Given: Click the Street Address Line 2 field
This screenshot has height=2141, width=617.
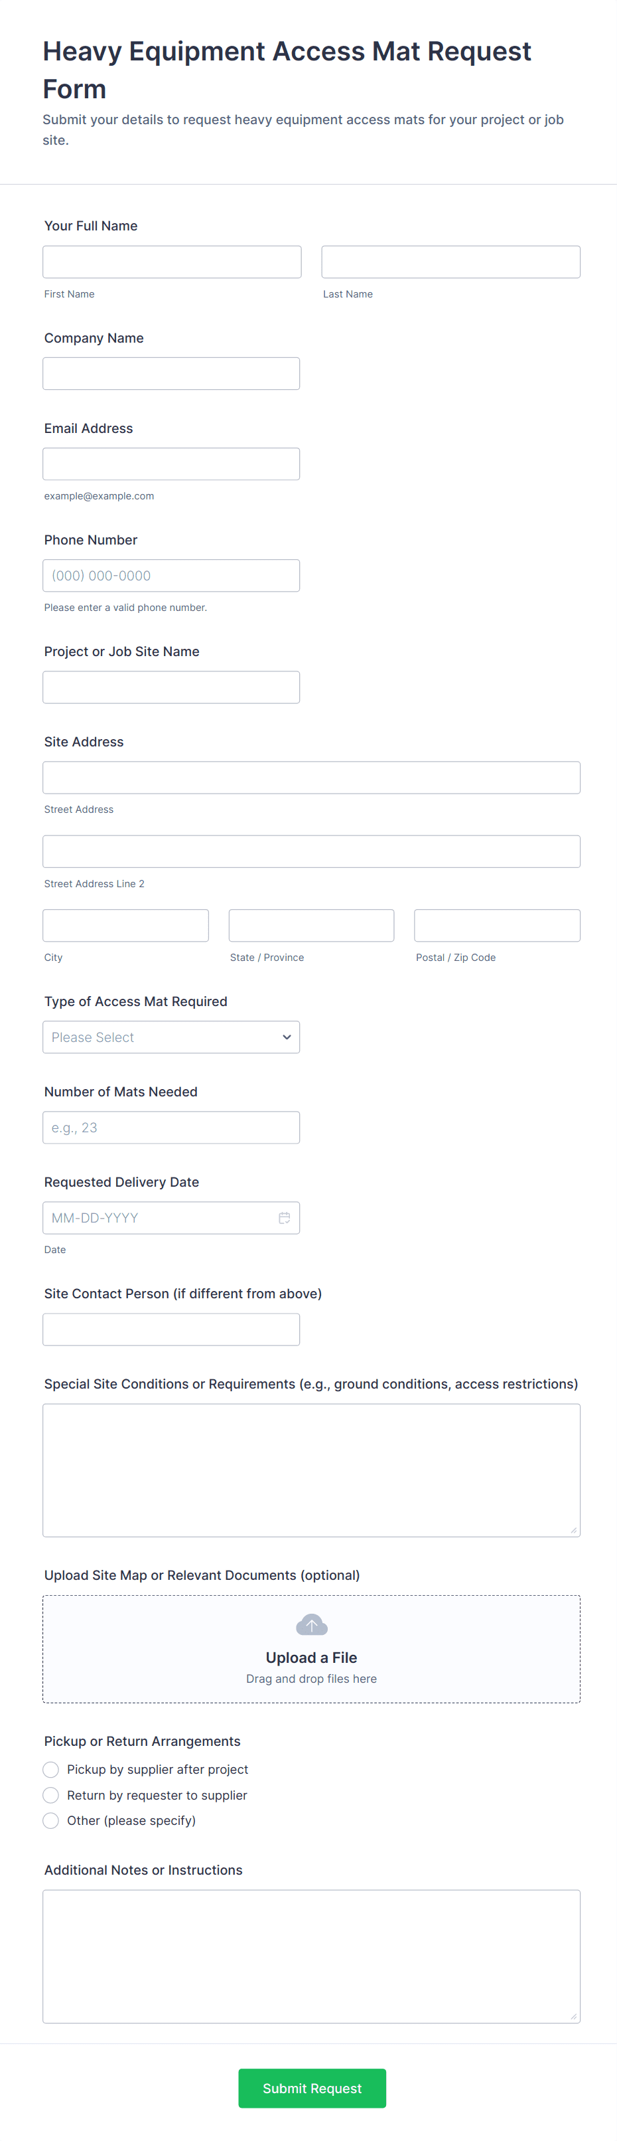Looking at the screenshot, I should click(311, 851).
